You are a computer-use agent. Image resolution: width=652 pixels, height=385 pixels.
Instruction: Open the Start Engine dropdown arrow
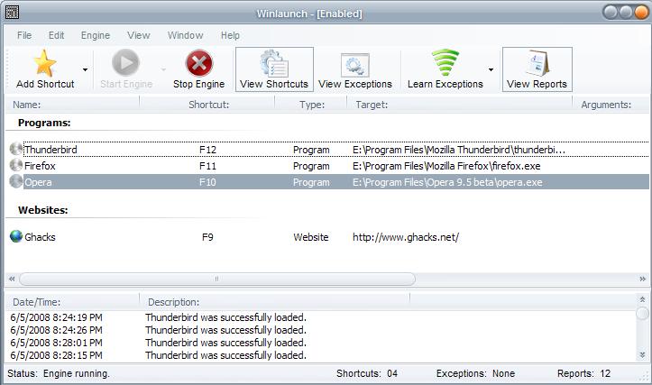click(x=163, y=69)
